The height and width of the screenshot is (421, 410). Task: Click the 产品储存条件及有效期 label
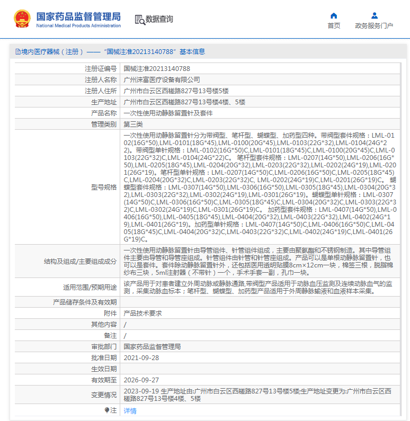click(x=85, y=302)
